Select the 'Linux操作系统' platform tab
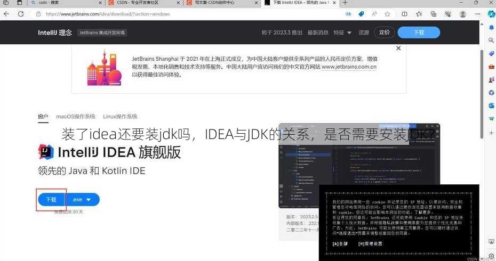 tap(120, 117)
